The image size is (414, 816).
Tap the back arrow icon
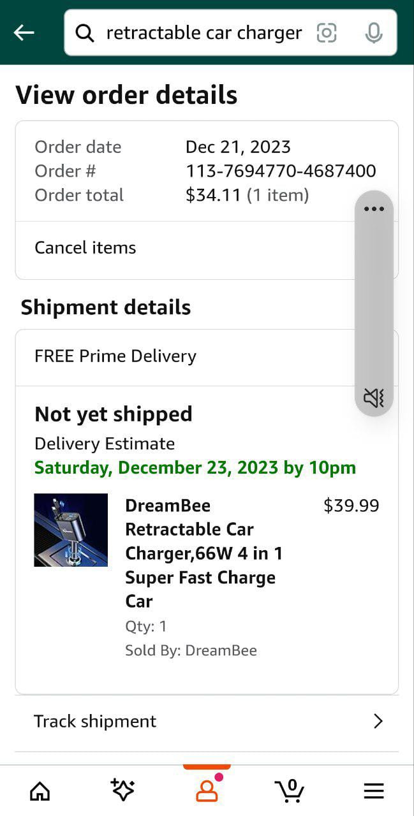coord(24,33)
